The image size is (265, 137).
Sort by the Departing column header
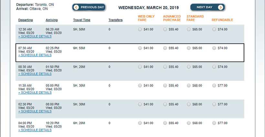(x=26, y=20)
